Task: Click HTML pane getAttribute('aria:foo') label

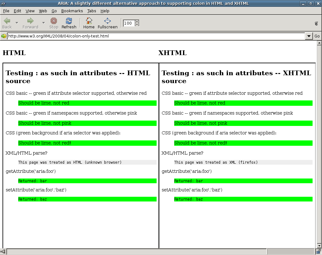Action: pyautogui.click(x=31, y=171)
